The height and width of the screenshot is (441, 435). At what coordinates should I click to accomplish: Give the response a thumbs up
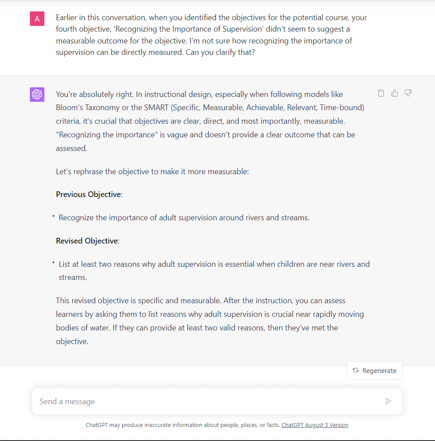tap(395, 93)
